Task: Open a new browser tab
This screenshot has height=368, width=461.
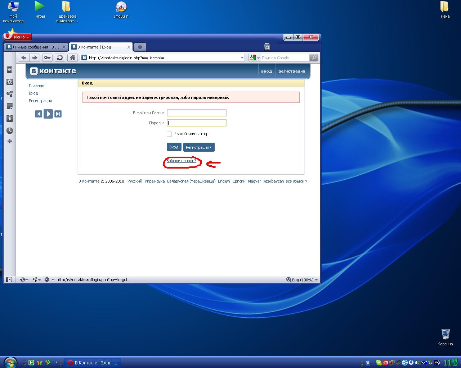Action: pyautogui.click(x=140, y=47)
